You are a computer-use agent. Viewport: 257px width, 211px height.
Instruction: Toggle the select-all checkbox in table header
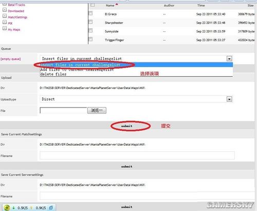93,5
